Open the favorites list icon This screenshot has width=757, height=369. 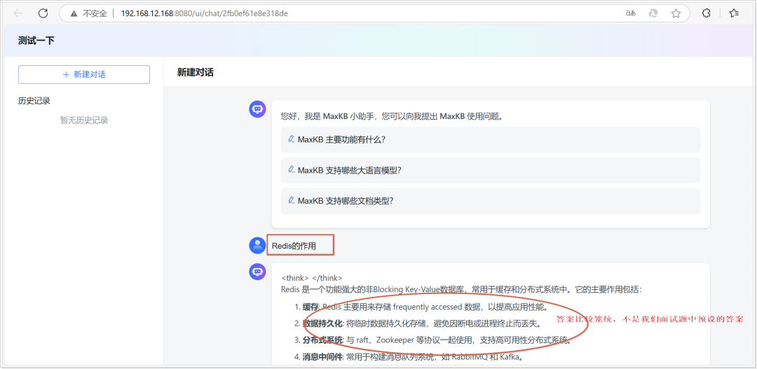tap(735, 13)
